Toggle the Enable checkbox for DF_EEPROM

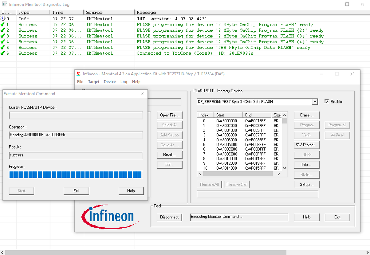(x=327, y=102)
